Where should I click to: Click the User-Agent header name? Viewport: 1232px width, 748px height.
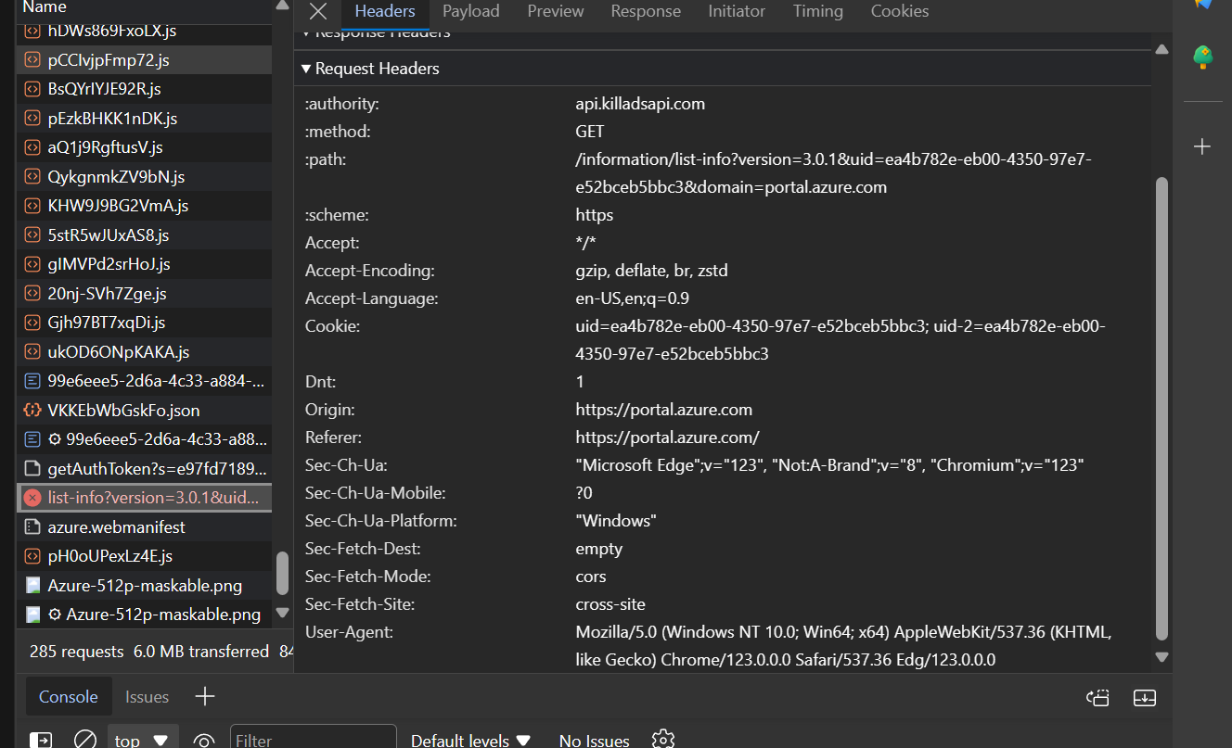(350, 632)
